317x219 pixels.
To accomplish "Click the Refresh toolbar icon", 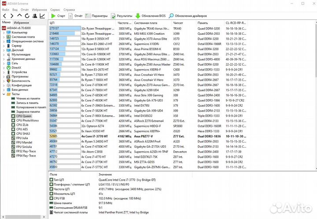I will (x=27, y=16).
